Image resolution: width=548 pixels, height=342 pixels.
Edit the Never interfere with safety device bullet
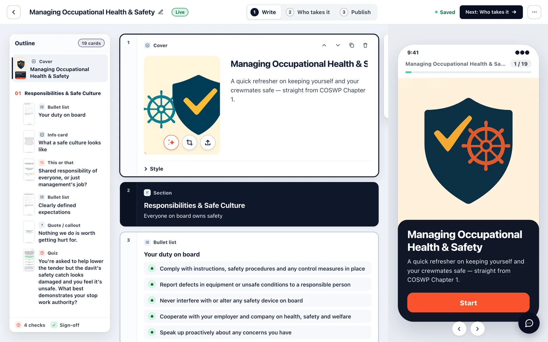tap(258, 301)
